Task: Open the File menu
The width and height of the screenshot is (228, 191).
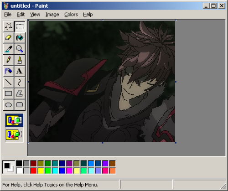Action: click(x=8, y=15)
